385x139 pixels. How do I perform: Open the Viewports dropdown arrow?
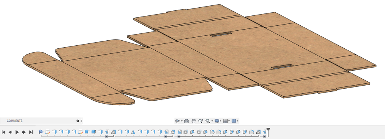(237, 121)
